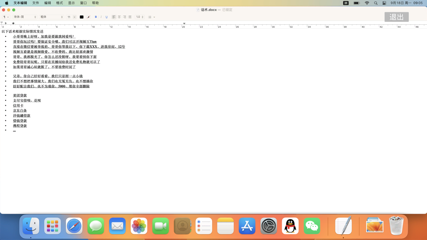
Task: Open the Messages app in the Dock
Action: tap(96, 226)
